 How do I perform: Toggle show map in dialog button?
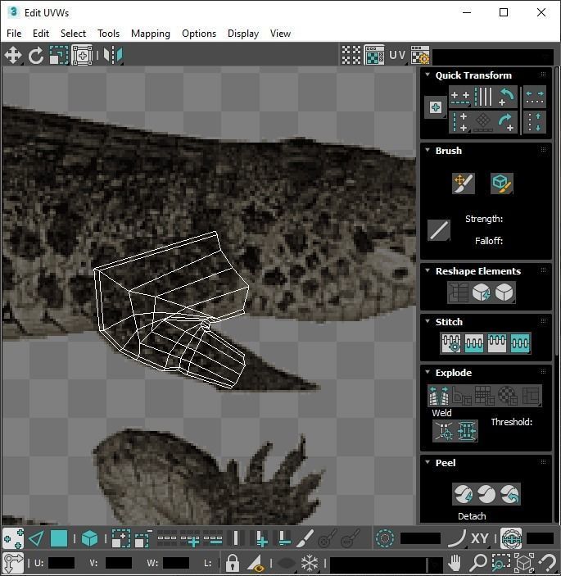tap(374, 55)
